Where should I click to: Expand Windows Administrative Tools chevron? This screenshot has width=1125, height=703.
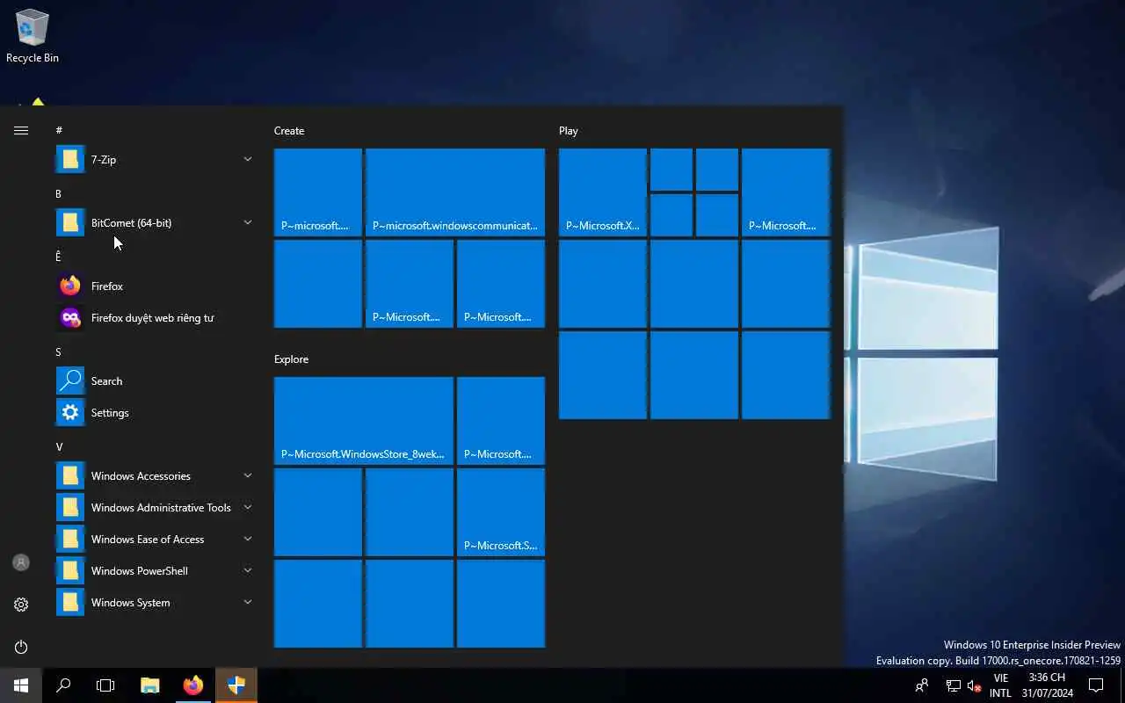[248, 507]
